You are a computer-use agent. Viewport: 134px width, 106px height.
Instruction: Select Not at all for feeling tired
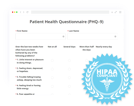pos(52,86)
